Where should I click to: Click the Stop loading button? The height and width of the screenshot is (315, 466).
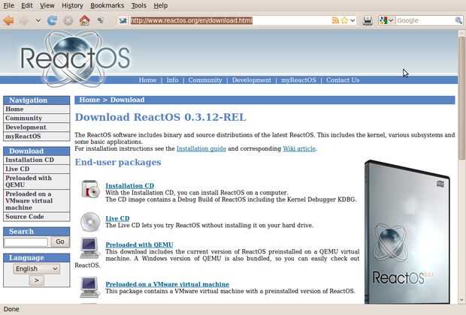tap(68, 20)
